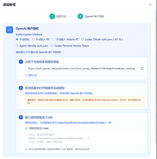Select the 手动授权 radio option
Viewport: 157px width, 159px height.
pyautogui.click(x=17, y=39)
